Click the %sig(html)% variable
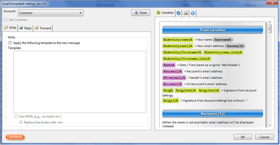This screenshot has width=280, height=145. pyautogui.click(x=186, y=91)
